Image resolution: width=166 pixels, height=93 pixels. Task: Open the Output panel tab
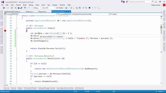pyautogui.click(x=20, y=88)
